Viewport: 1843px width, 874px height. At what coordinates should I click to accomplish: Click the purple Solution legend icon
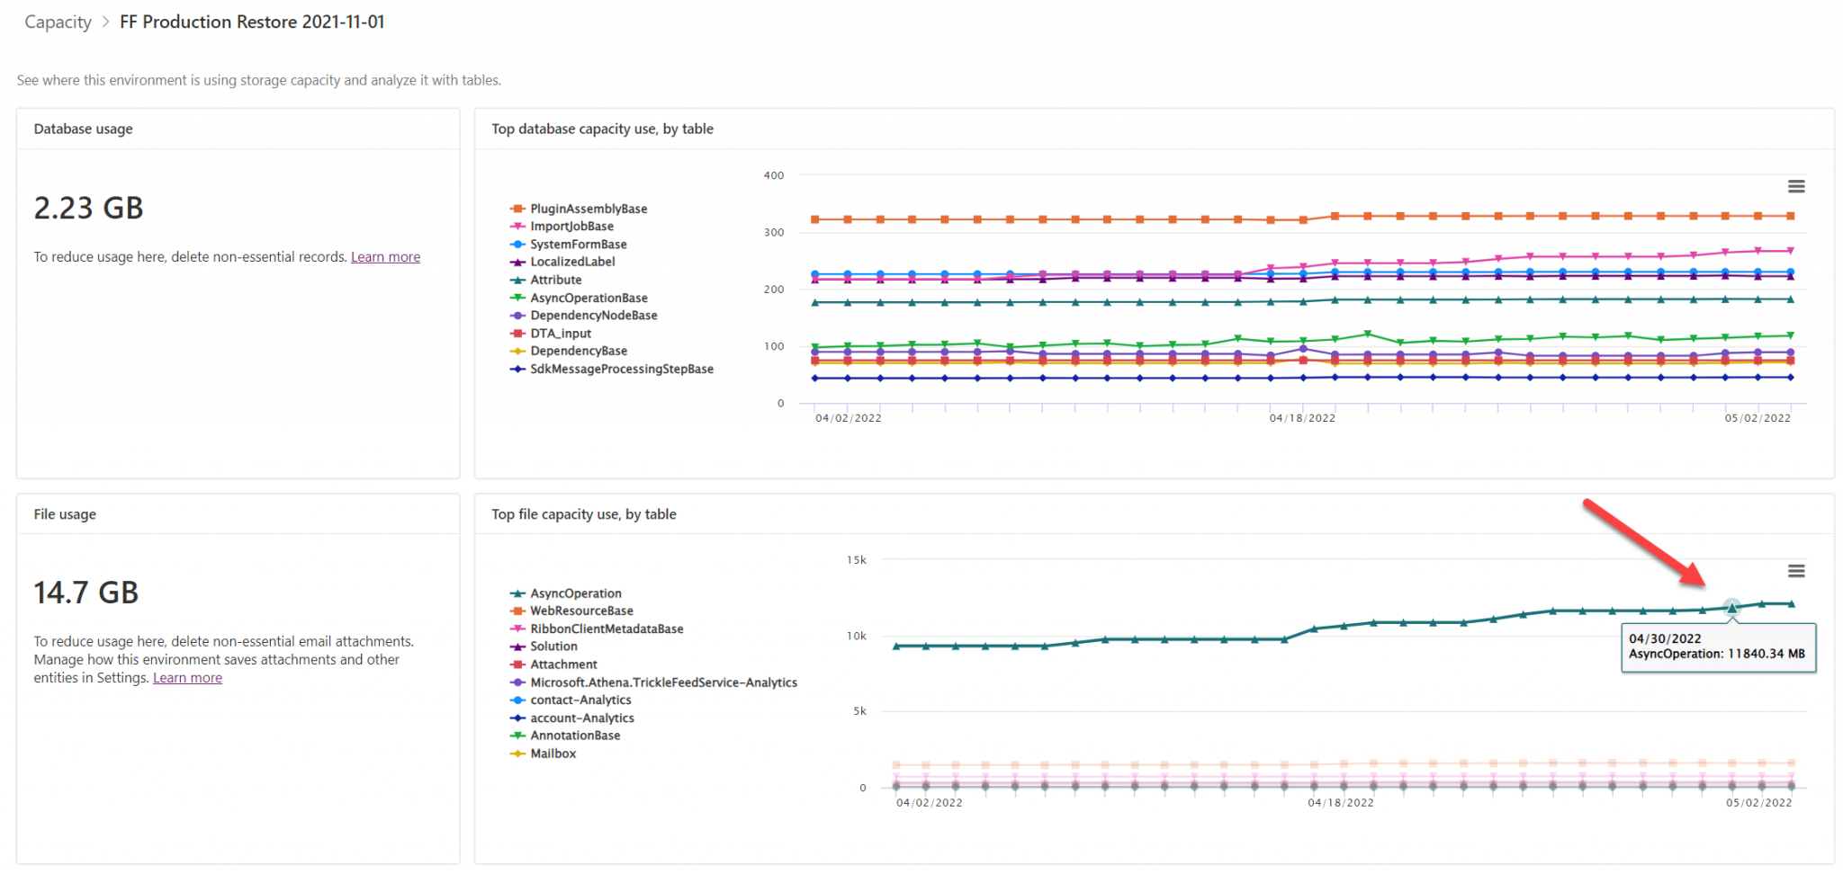coord(516,646)
